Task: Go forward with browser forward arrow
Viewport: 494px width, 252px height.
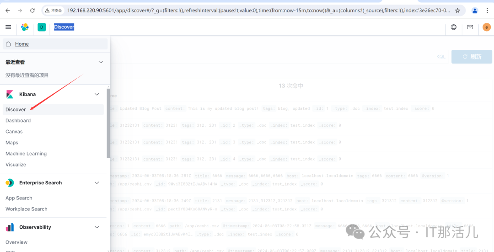Action: (x=20, y=11)
